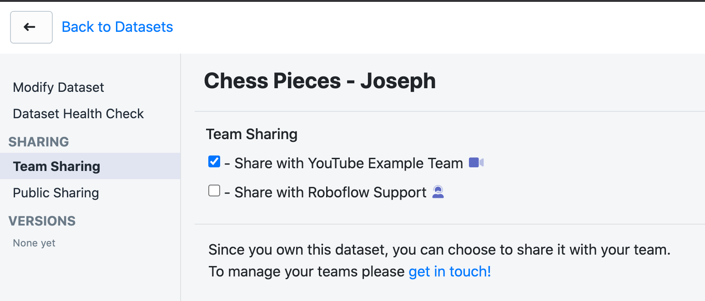Image resolution: width=705 pixels, height=301 pixels.
Task: Toggle the empty checkbox beside Roboflow Support
Action: [x=214, y=191]
